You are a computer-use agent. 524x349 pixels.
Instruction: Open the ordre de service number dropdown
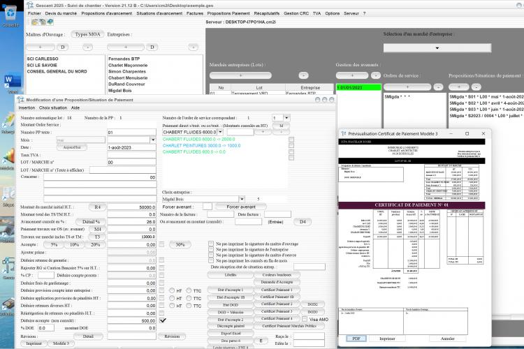(286, 117)
